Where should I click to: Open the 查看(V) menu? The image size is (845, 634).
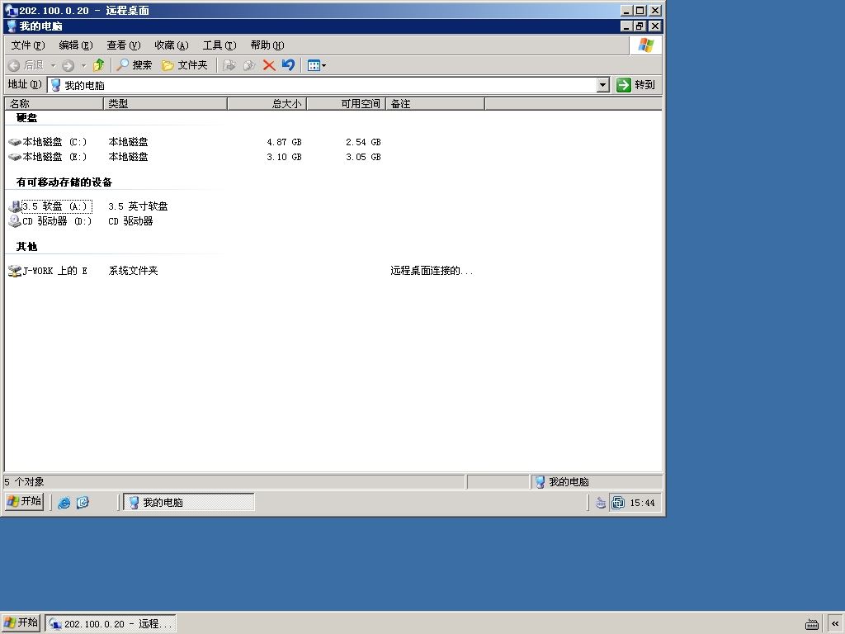click(124, 45)
